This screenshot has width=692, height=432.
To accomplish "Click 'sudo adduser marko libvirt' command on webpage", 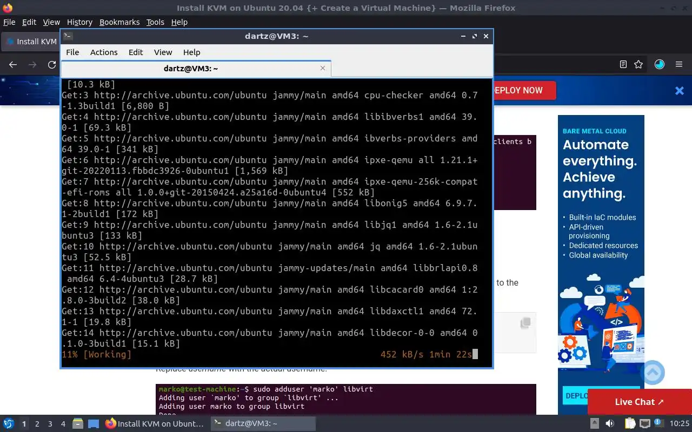I will (313, 389).
